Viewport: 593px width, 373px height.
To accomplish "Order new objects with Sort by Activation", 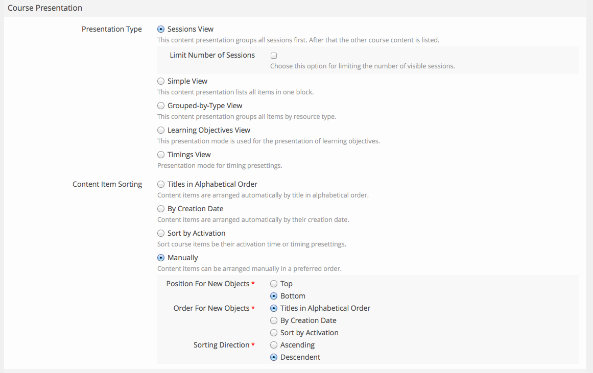I will pos(274,333).
